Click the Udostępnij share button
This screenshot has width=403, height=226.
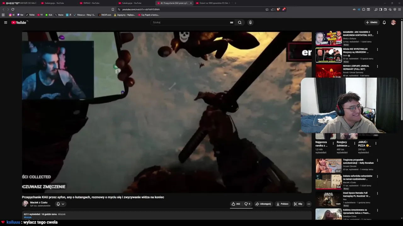coord(263,204)
